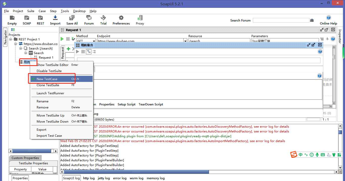Image resolution: width=345 pixels, height=181 pixels.
Task: Toggle sequential run mode in 用例集合 toolbar
Action: pos(89,52)
